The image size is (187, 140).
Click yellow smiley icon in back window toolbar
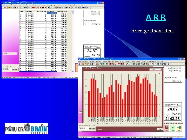click(x=9, y=8)
